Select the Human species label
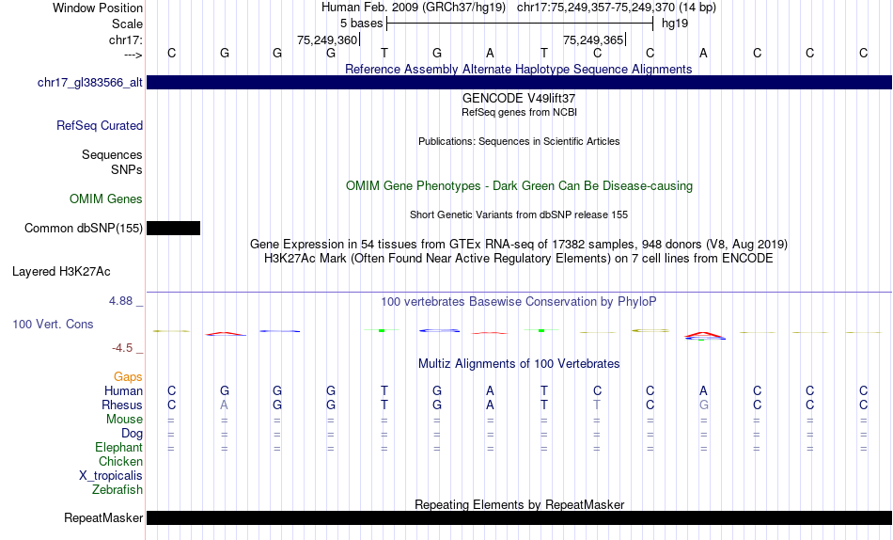 tap(123, 391)
